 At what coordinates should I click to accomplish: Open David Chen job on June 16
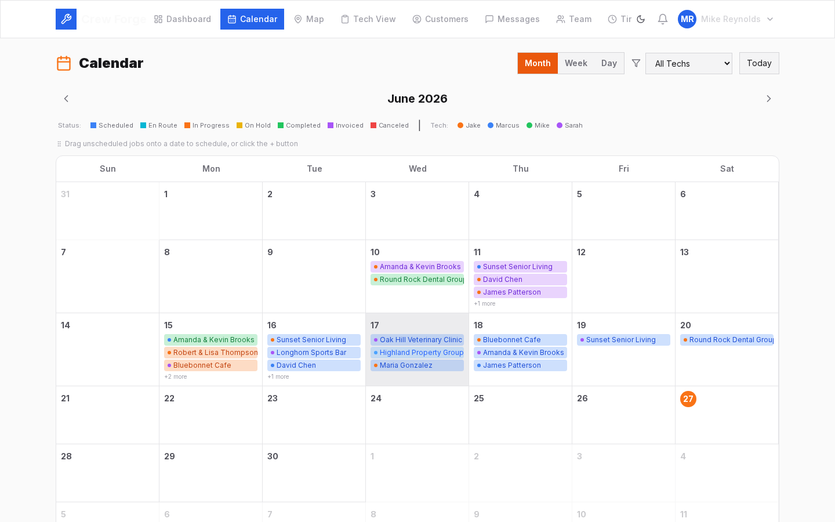point(314,365)
